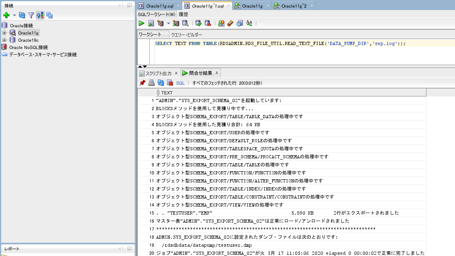This screenshot has width=455, height=256.
Task: Click the Commit icon
Action: (x=198, y=23)
